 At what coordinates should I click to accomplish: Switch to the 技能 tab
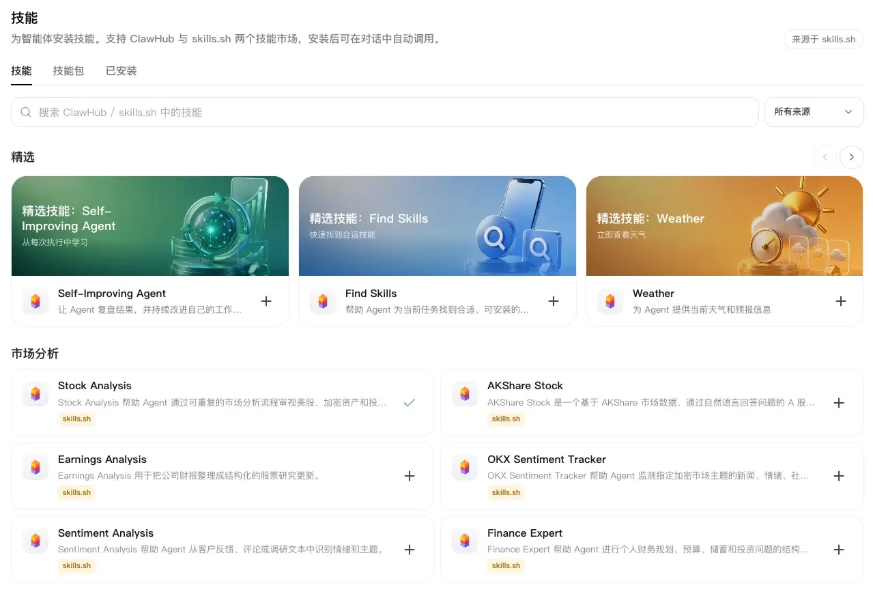click(21, 71)
